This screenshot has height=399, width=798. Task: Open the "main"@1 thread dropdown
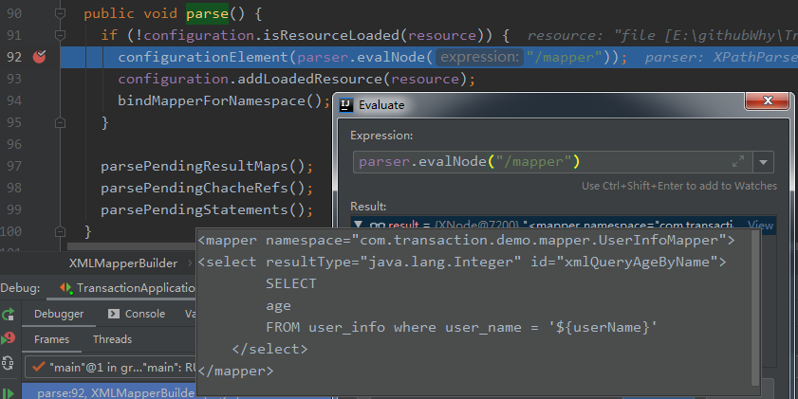point(110,368)
